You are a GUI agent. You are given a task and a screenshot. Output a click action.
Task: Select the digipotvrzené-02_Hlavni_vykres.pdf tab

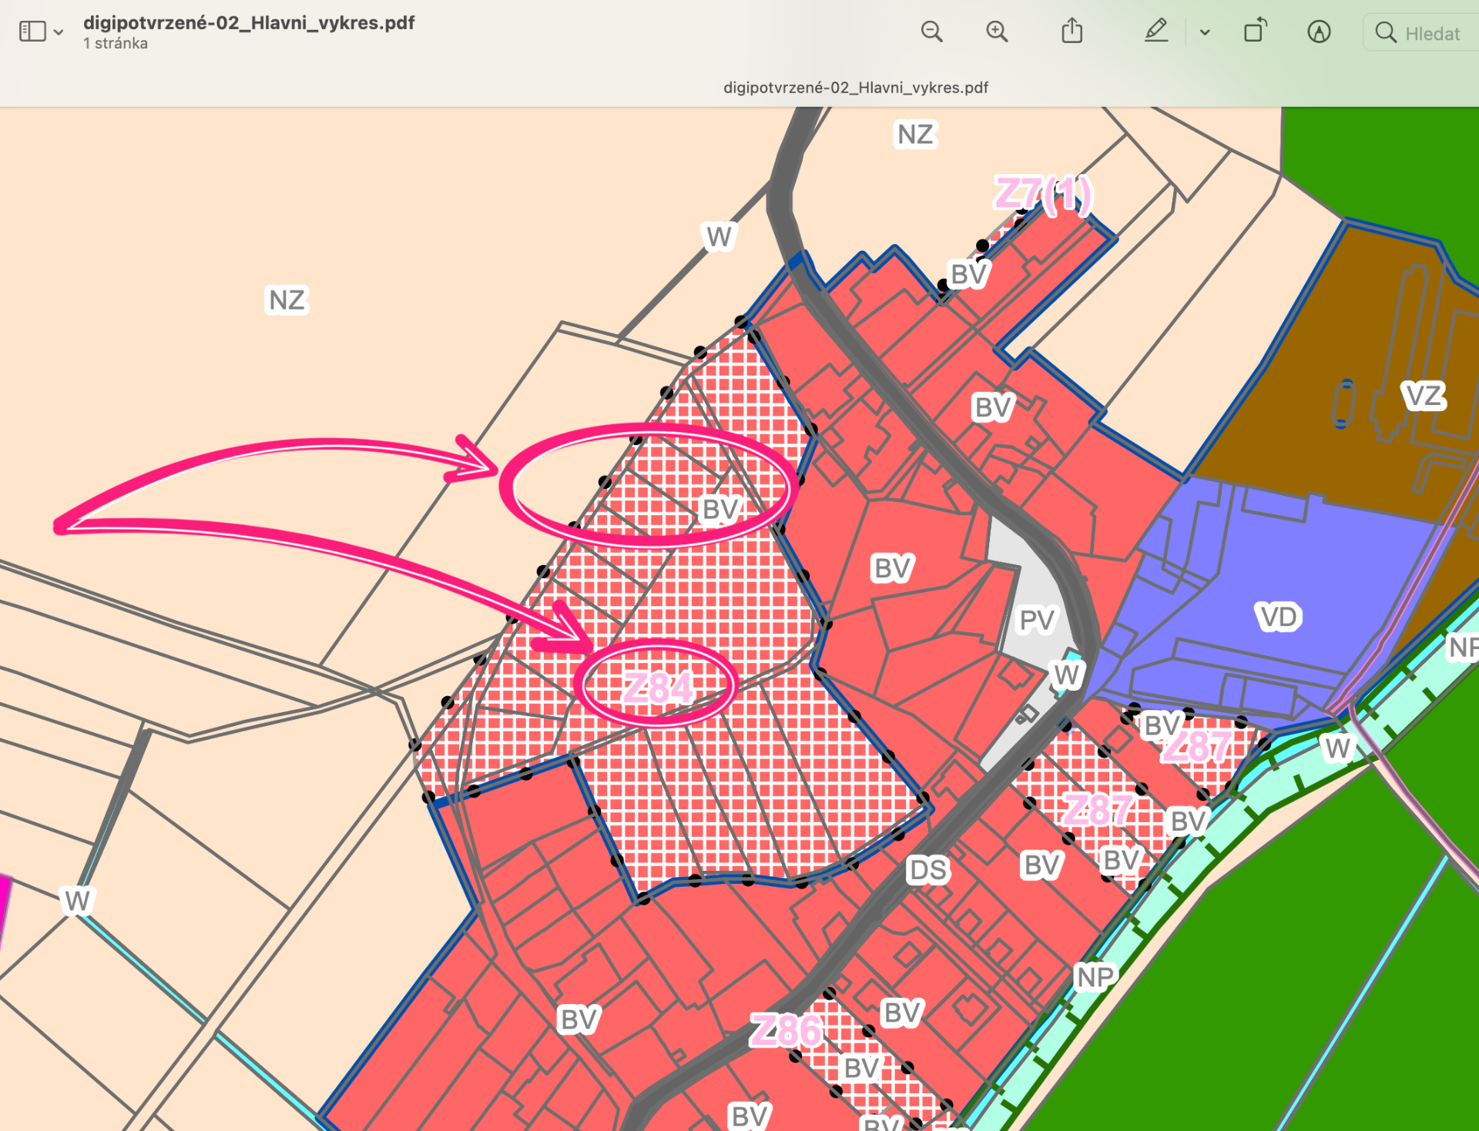point(855,88)
